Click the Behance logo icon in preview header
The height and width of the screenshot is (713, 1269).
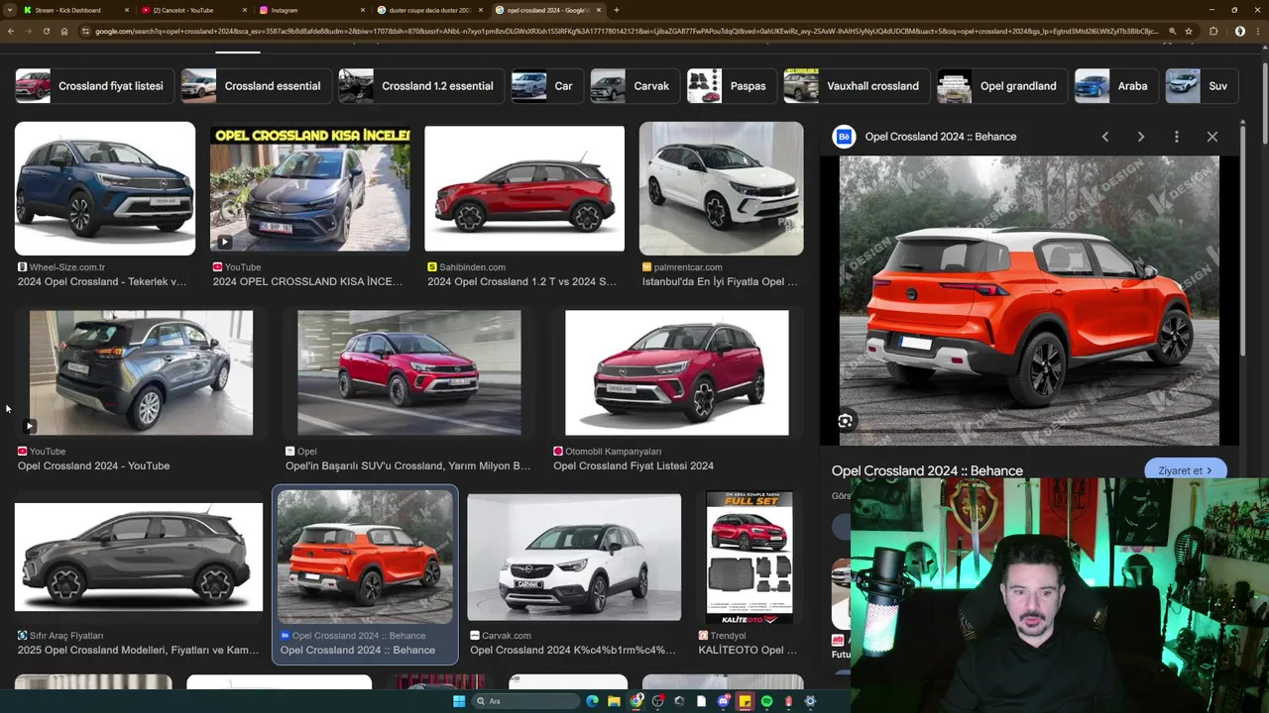click(844, 137)
